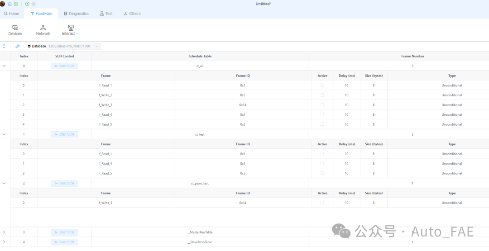Open the Interact menu
This screenshot has height=251, width=489.
70,30
